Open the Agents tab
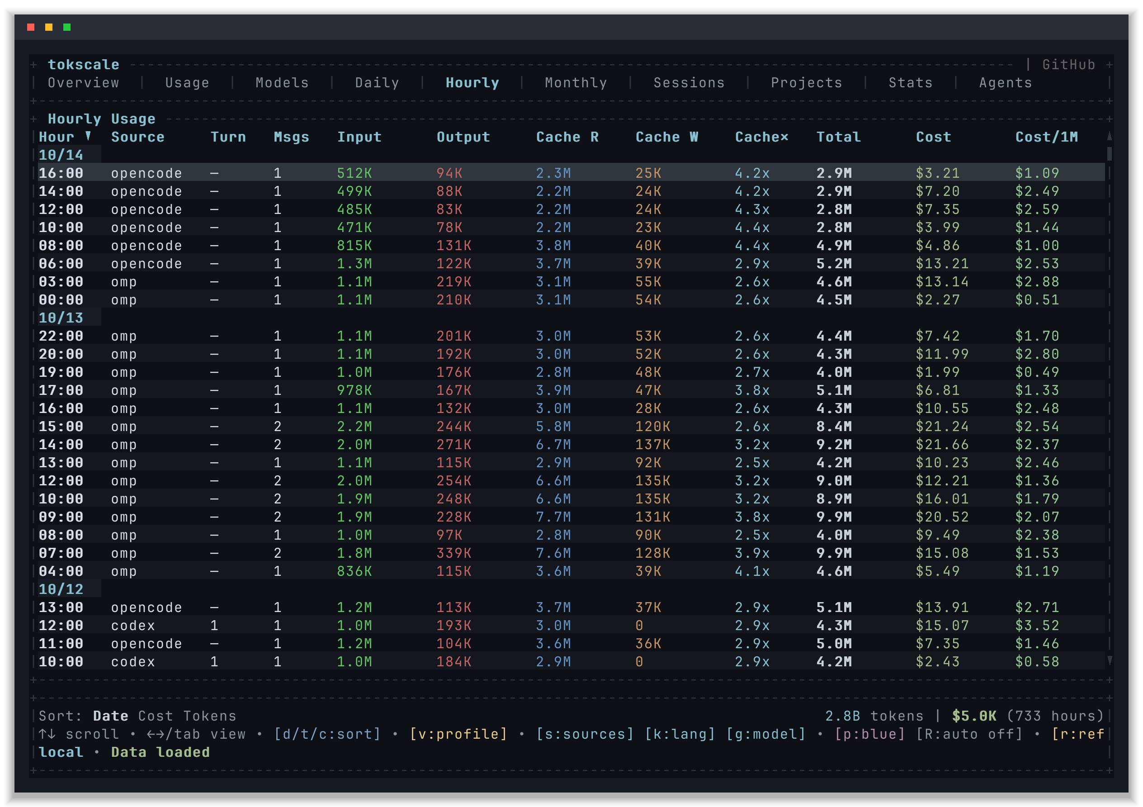Image resolution: width=1143 pixels, height=807 pixels. pyautogui.click(x=1006, y=83)
